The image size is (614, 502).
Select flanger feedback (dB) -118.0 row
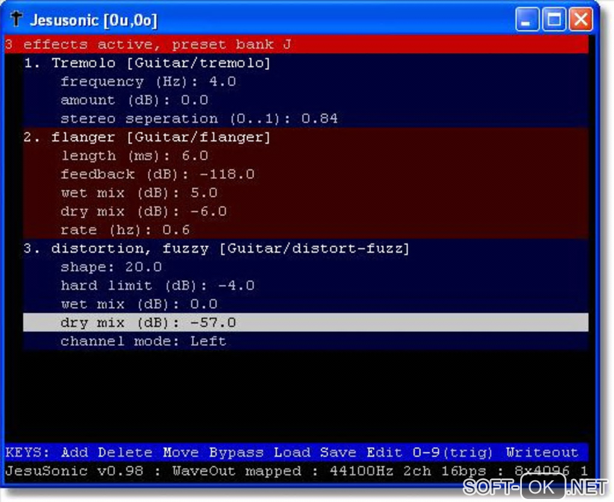click(x=306, y=174)
